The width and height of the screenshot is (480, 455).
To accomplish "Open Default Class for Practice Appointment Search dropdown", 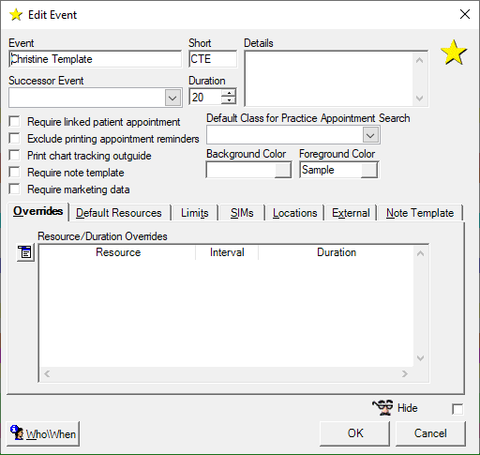I will [370, 135].
